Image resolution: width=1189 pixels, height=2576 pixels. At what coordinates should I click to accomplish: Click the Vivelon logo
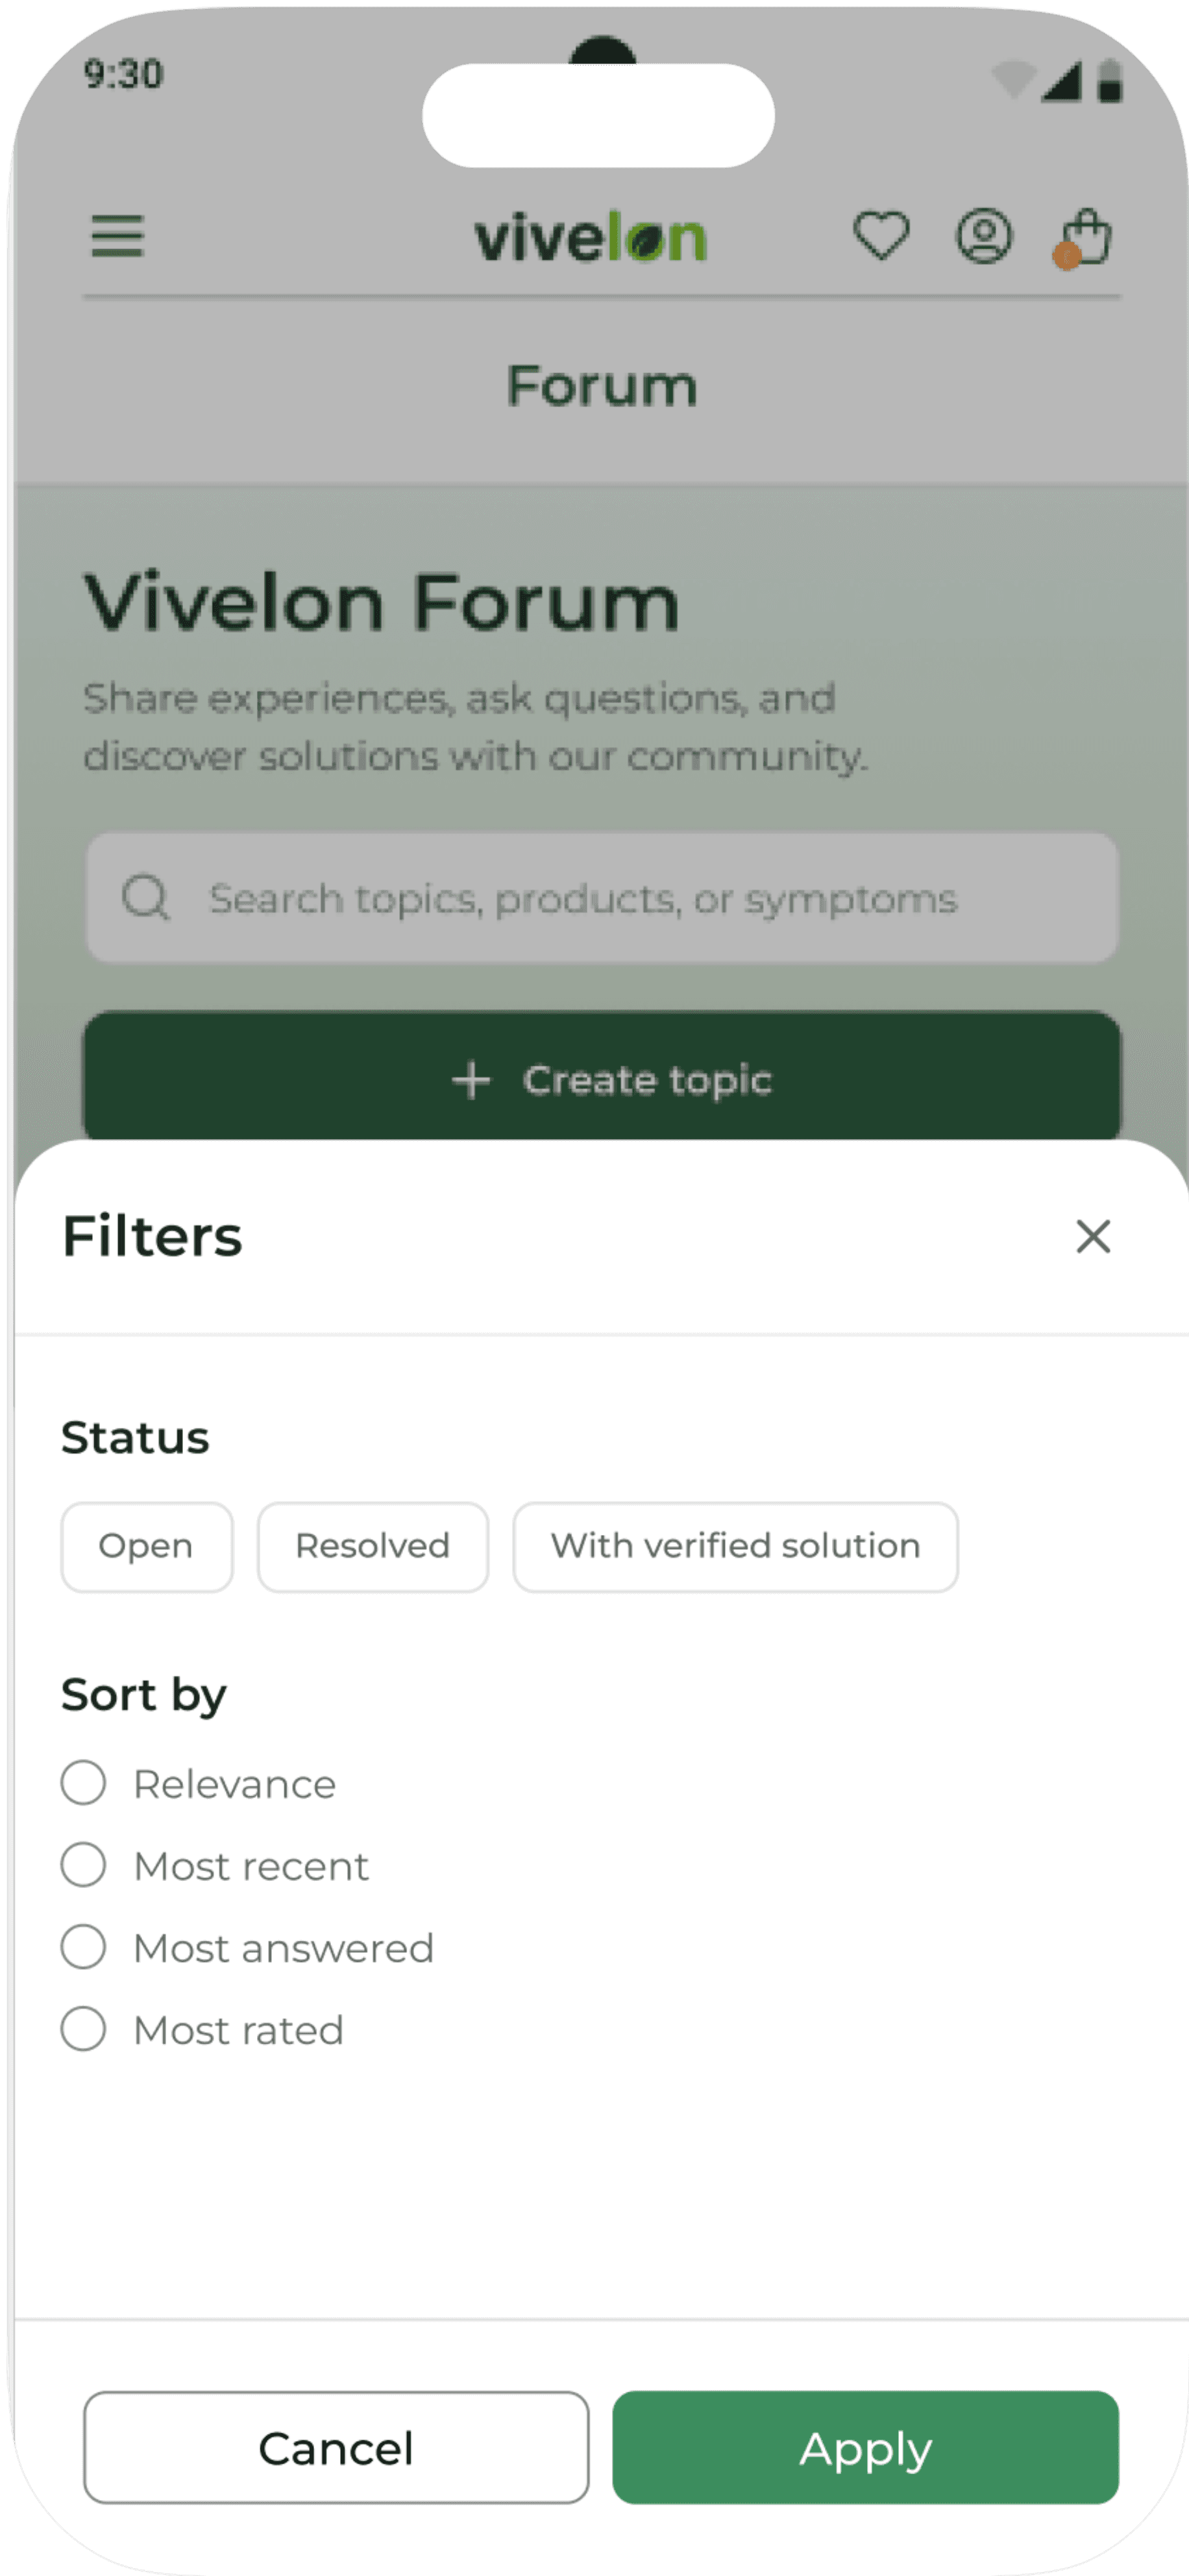click(590, 238)
